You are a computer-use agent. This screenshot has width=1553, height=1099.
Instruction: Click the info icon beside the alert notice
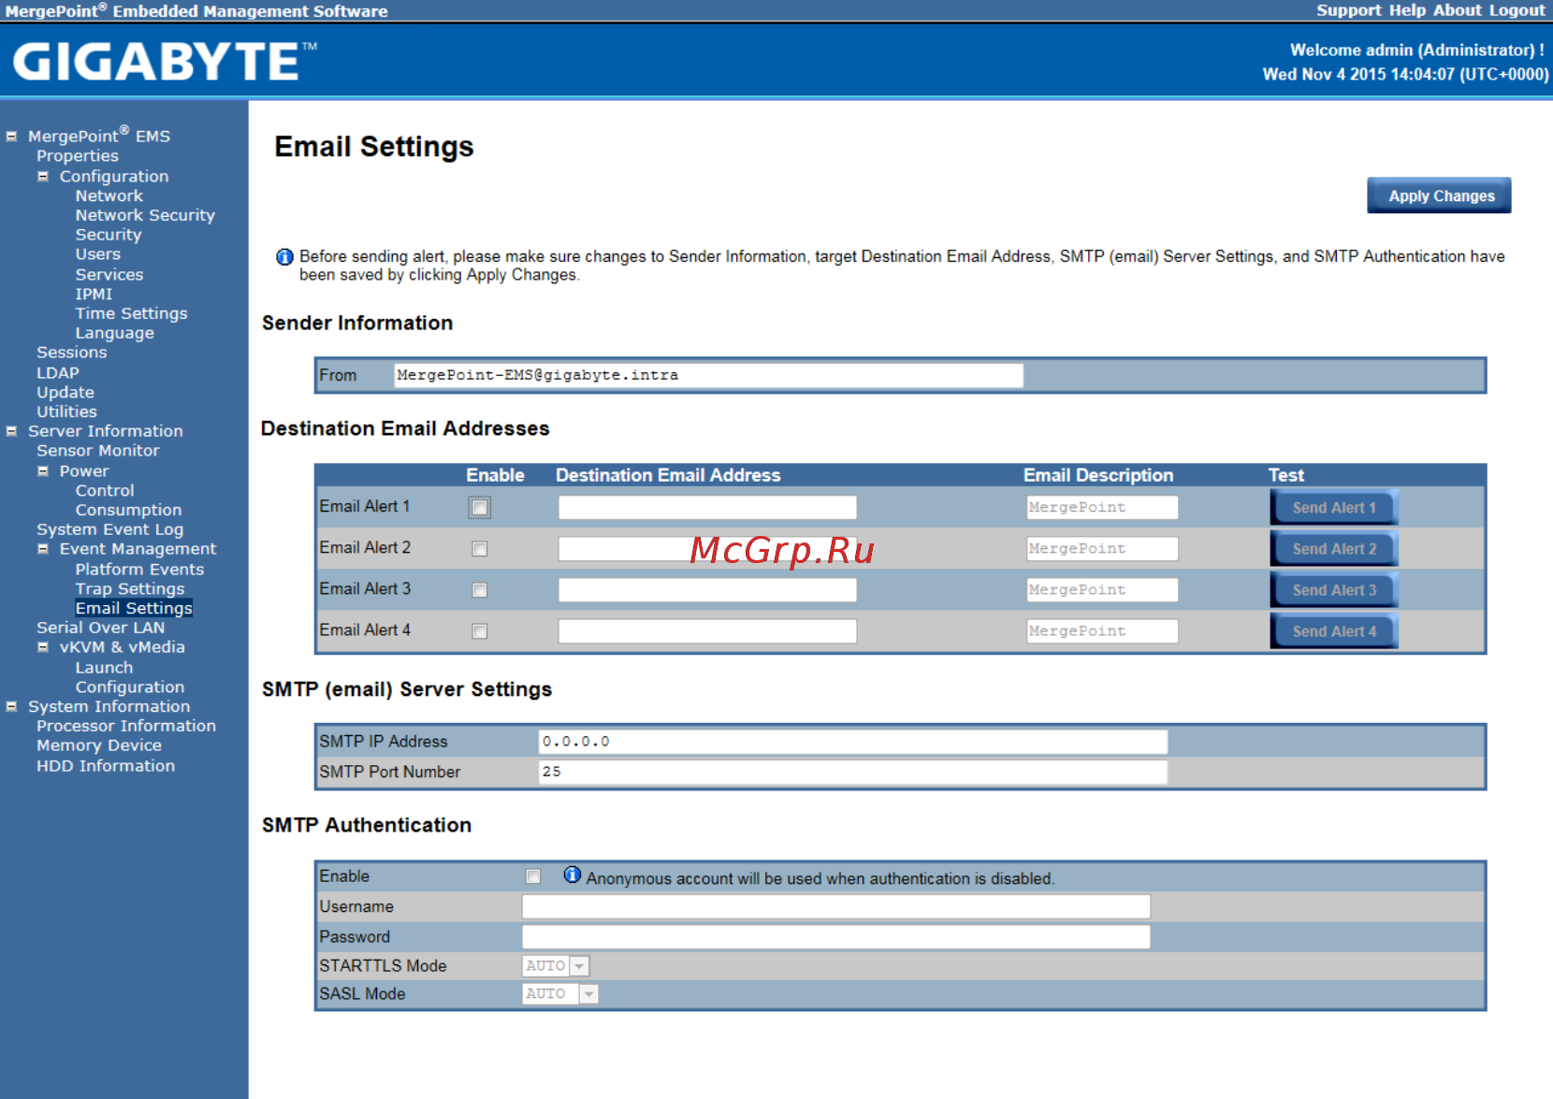tap(284, 257)
